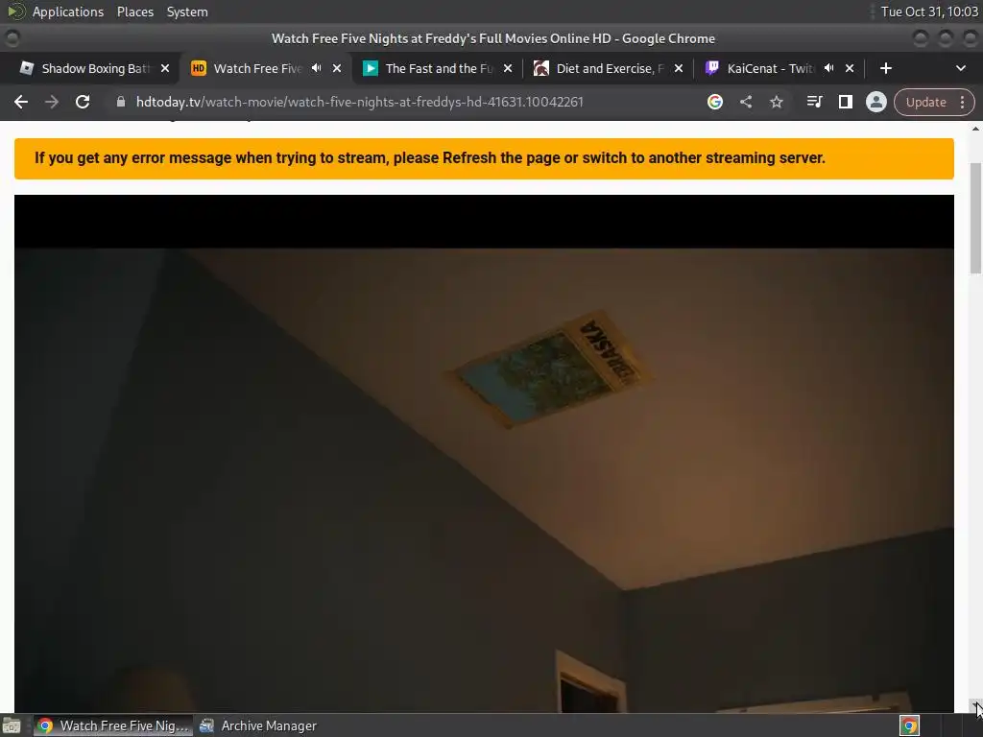Close The Fast and the Furious tab
The height and width of the screenshot is (737, 983).
click(x=508, y=68)
